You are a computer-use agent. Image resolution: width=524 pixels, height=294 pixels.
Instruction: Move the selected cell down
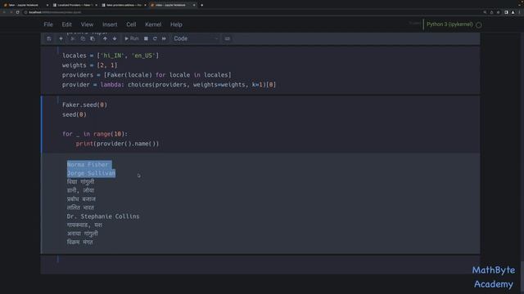point(115,38)
